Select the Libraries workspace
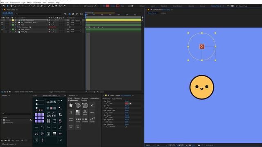Screen dimensions: 262x147 (x=191, y=6)
